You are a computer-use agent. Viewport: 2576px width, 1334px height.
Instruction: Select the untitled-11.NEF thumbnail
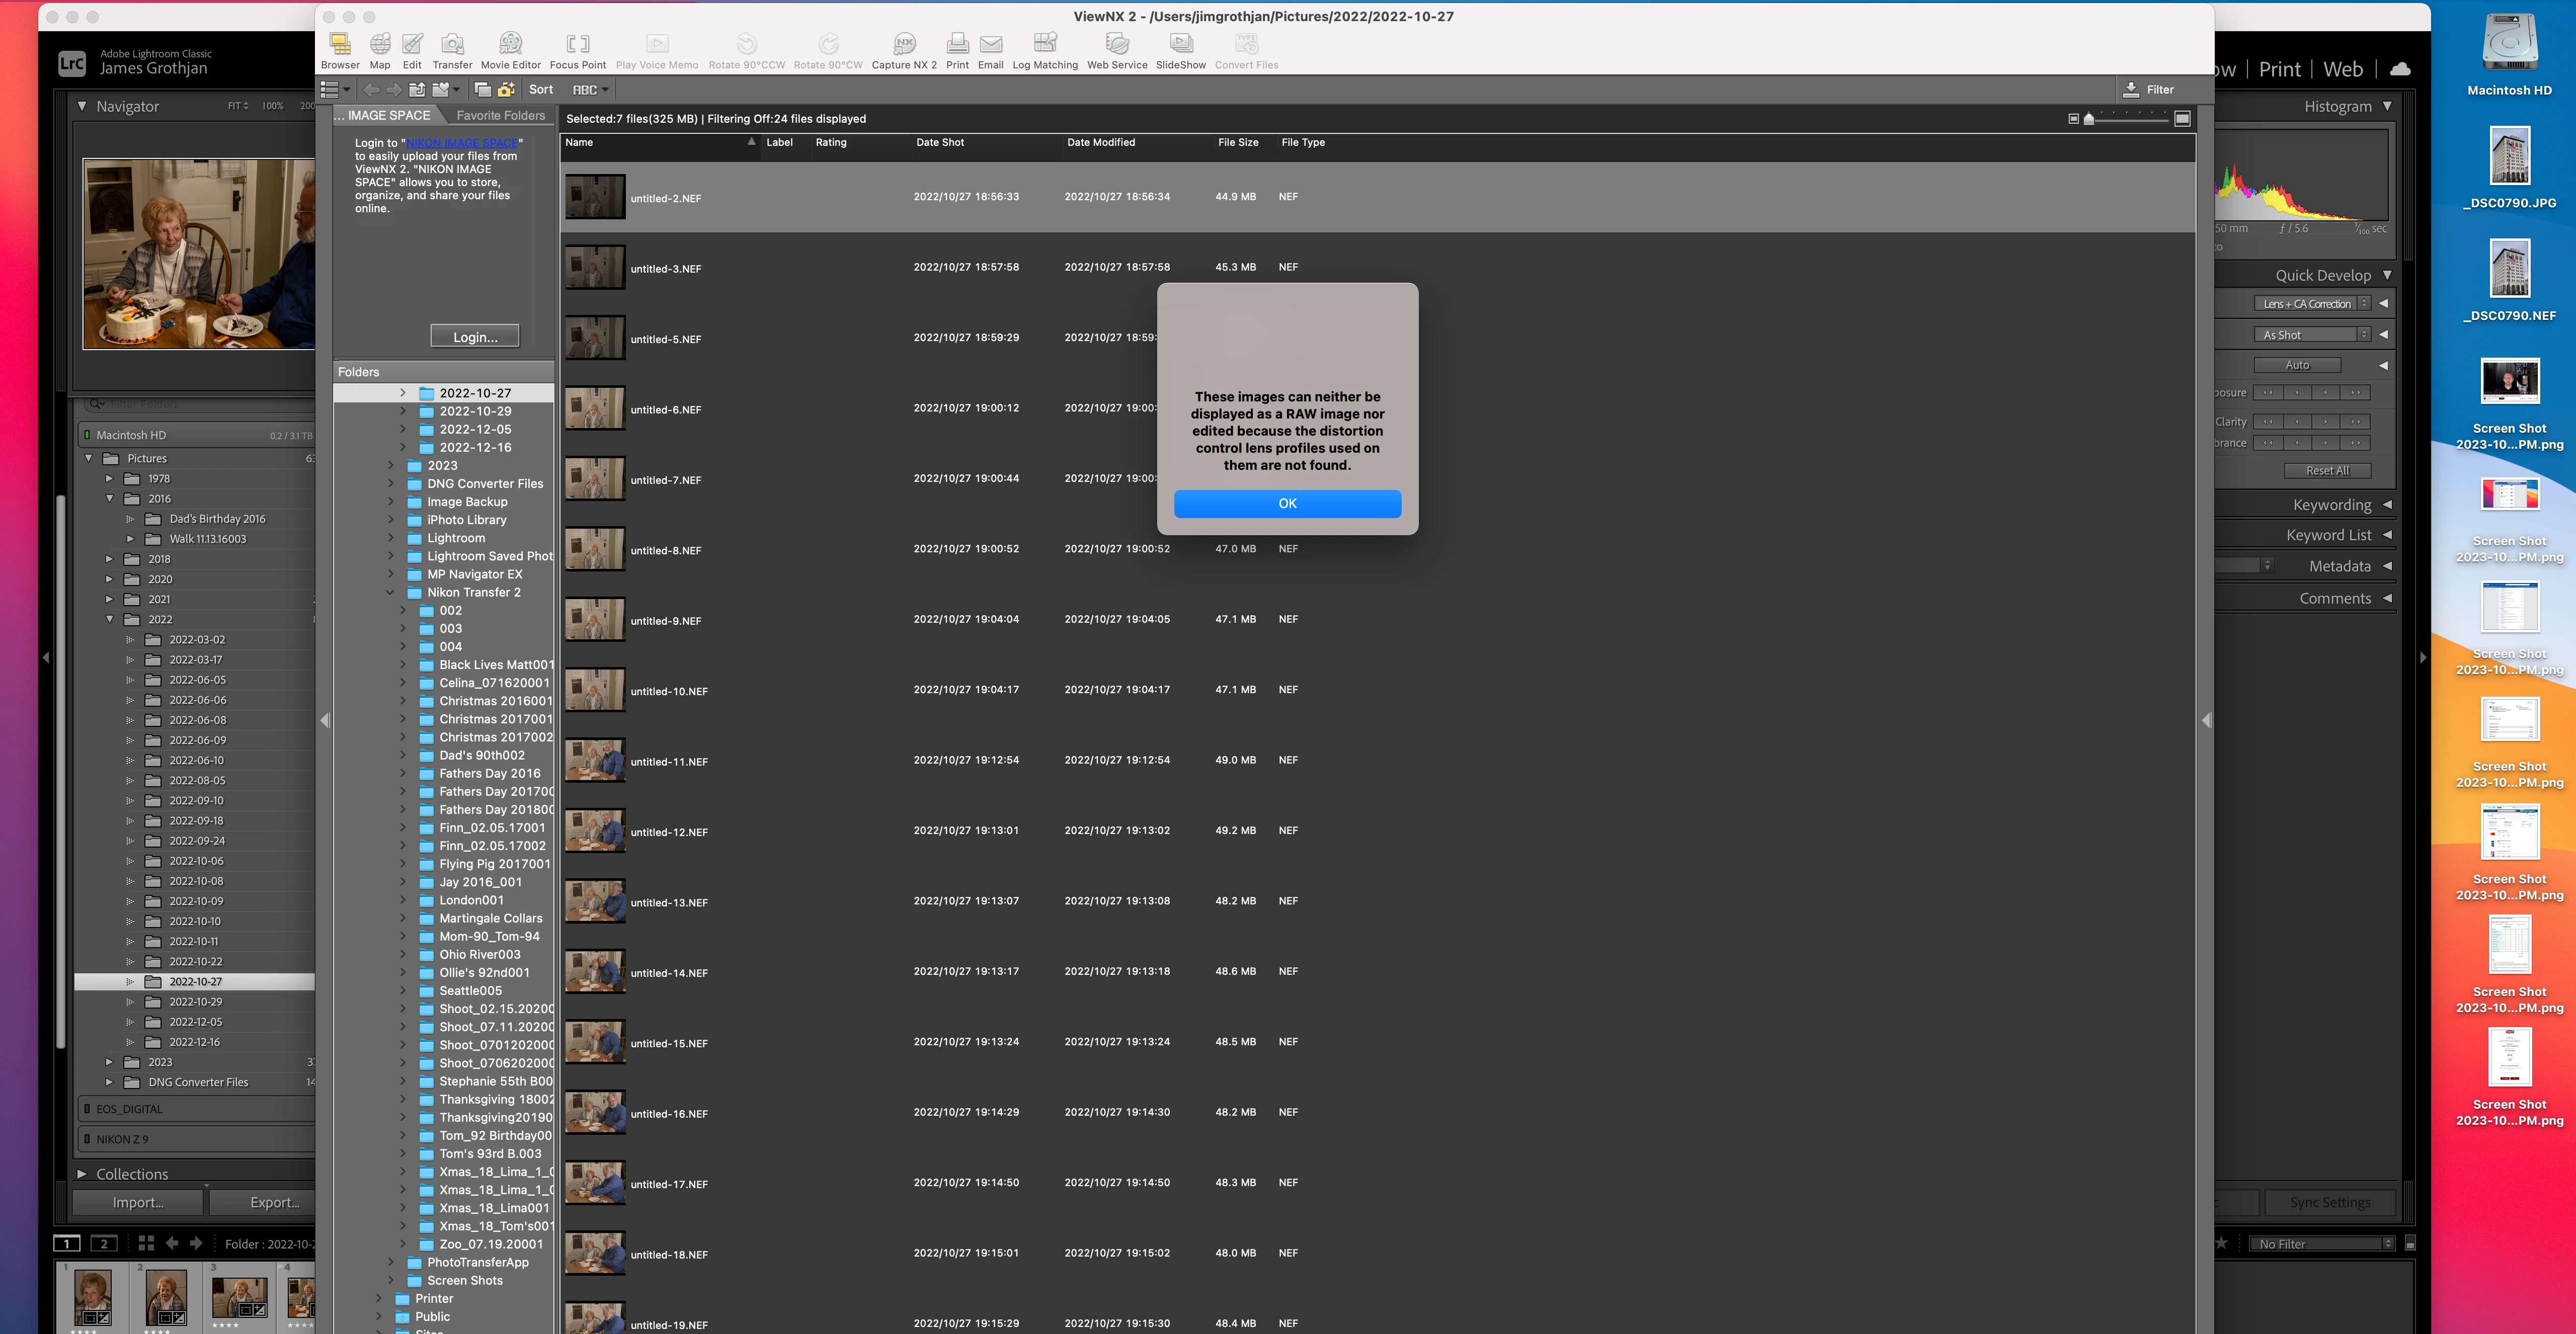point(595,761)
